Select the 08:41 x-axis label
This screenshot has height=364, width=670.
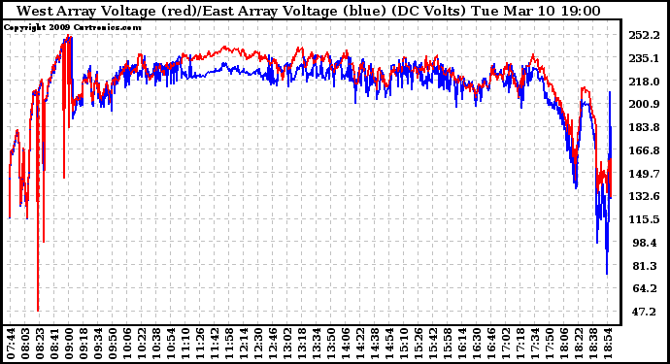point(54,344)
